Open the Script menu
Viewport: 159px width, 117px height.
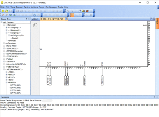click(x=42, y=7)
